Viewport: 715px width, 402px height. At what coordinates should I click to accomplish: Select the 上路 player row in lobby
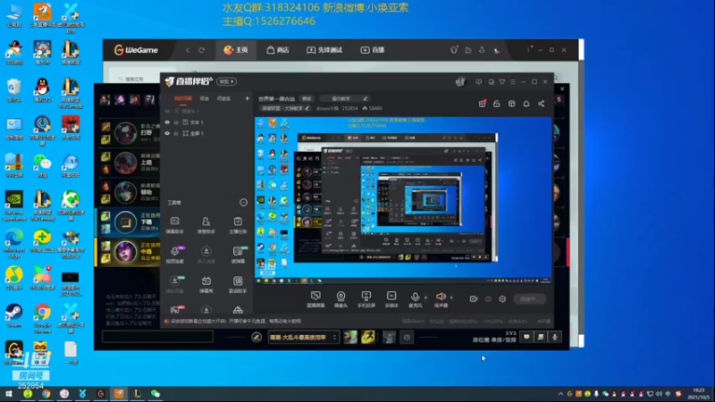tap(129, 163)
